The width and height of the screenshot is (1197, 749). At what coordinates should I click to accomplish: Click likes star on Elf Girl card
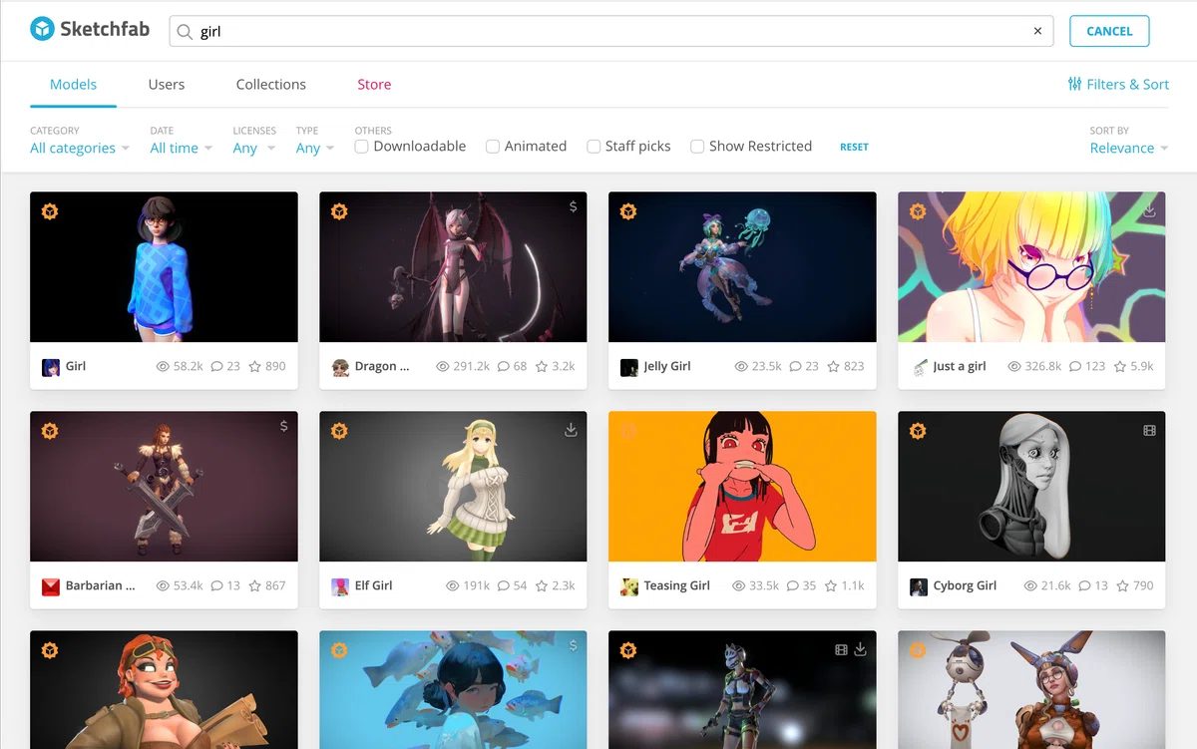[x=542, y=585]
